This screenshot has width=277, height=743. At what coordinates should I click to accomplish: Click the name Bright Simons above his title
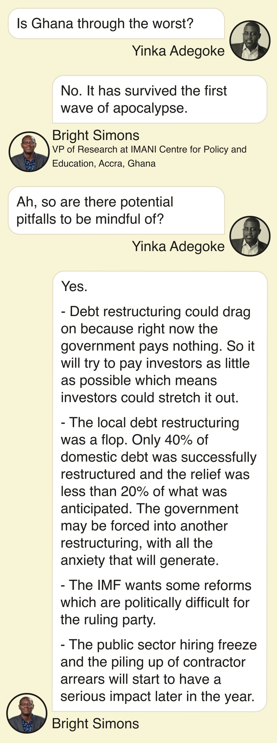(x=96, y=135)
